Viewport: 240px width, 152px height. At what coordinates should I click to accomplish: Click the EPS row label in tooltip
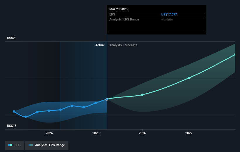coord(112,14)
